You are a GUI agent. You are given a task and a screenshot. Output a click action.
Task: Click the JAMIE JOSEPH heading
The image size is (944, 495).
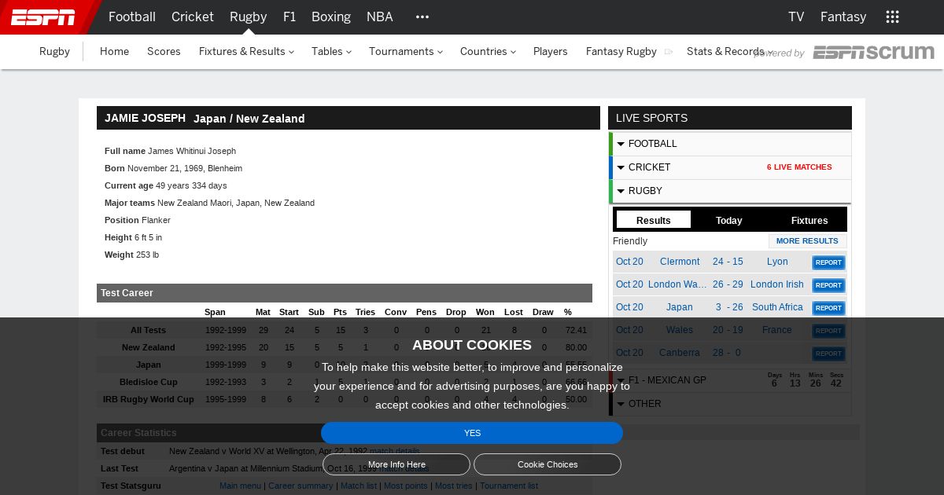point(146,118)
